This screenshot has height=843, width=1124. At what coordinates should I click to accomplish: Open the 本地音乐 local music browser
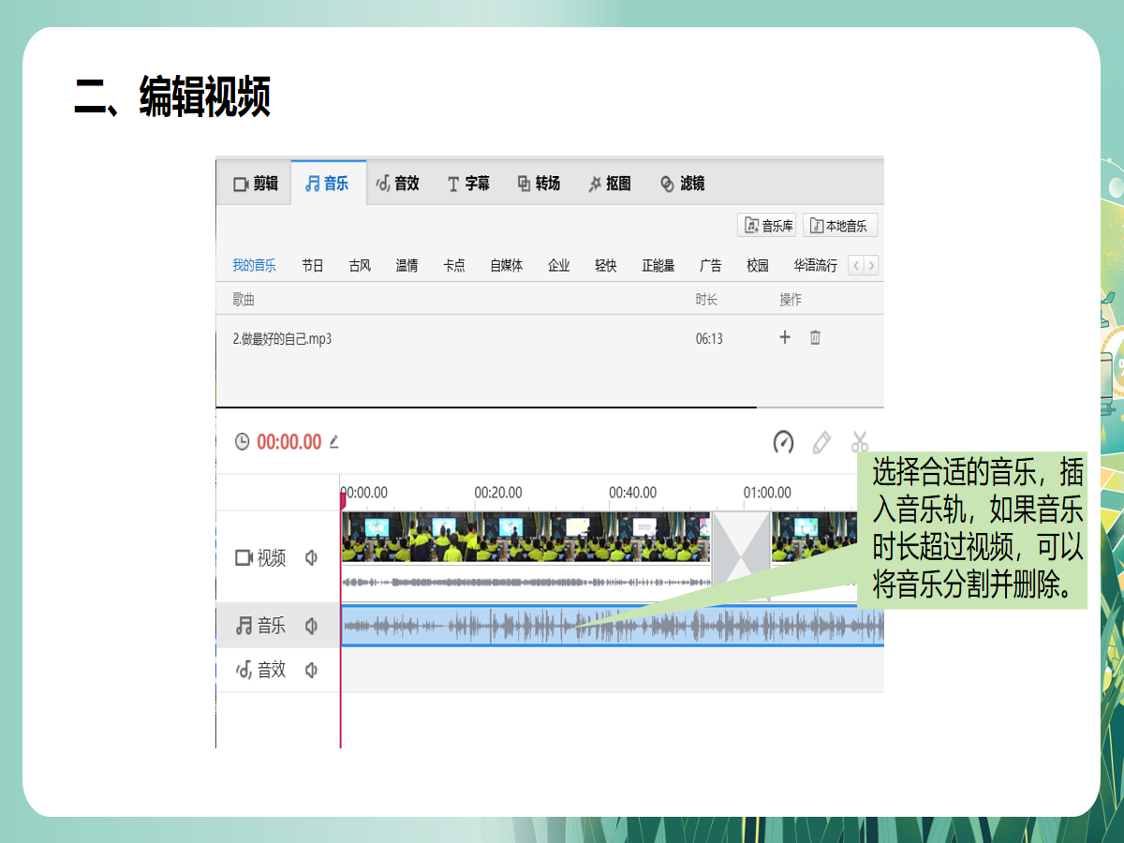[839, 225]
